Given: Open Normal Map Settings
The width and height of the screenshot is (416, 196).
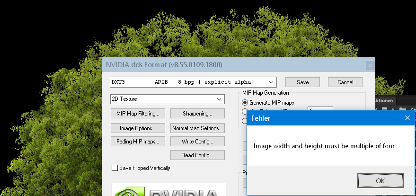Looking at the screenshot, I should (x=197, y=128).
